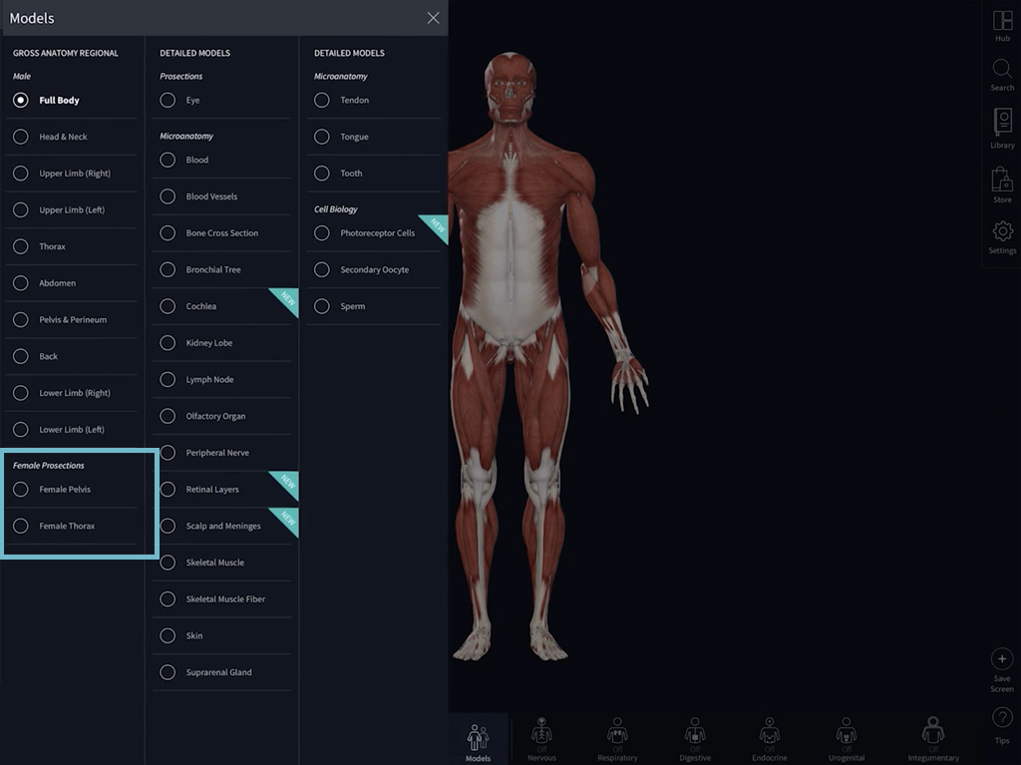Screen dimensions: 1021x765
Task: Select the Sperm cell model
Action: pyautogui.click(x=322, y=306)
